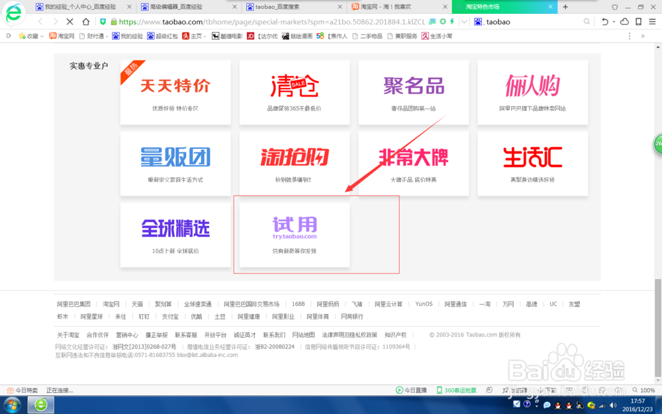Open the 全球精选 card
The height and width of the screenshot is (414, 662).
click(x=175, y=235)
